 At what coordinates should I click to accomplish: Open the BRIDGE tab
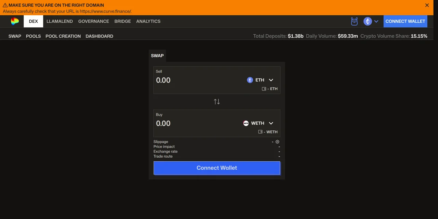point(123,21)
